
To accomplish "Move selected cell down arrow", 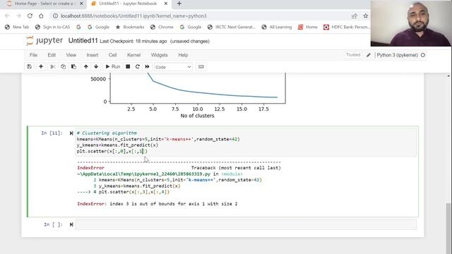I will (96, 66).
